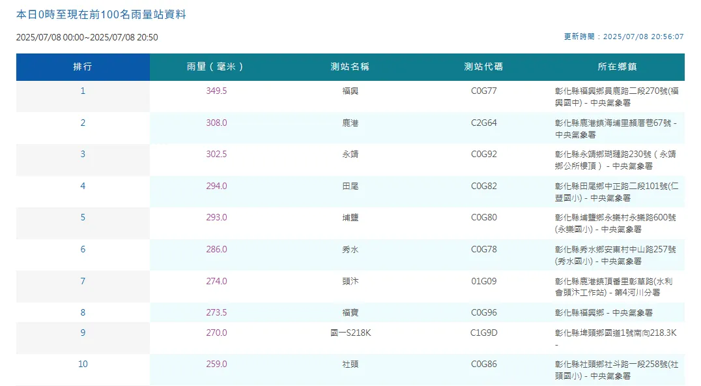Click rainfall value 308.0
The height and width of the screenshot is (386, 701).
pos(216,123)
